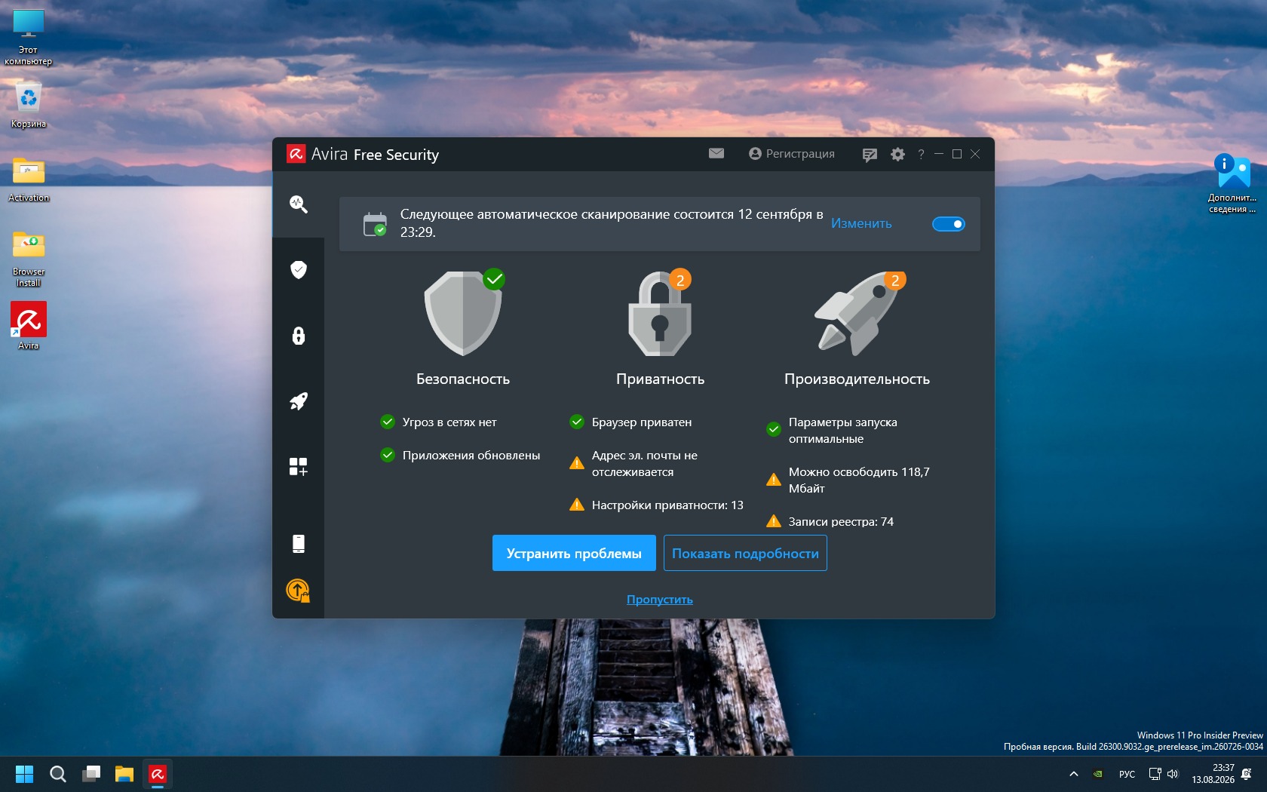Click the Устранить проблемы button
This screenshot has width=1267, height=792.
tap(574, 553)
